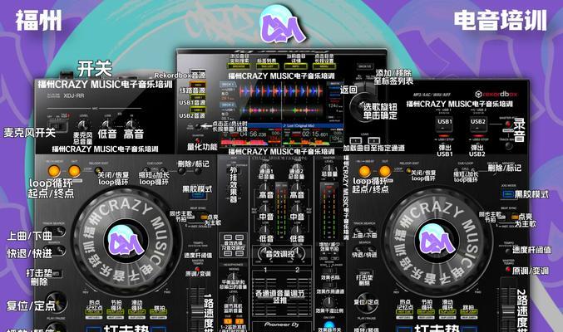Image resolution: width=563 pixels, height=332 pixels.
Task: Click the left deck tempo range button
Action: pyautogui.click(x=198, y=250)
